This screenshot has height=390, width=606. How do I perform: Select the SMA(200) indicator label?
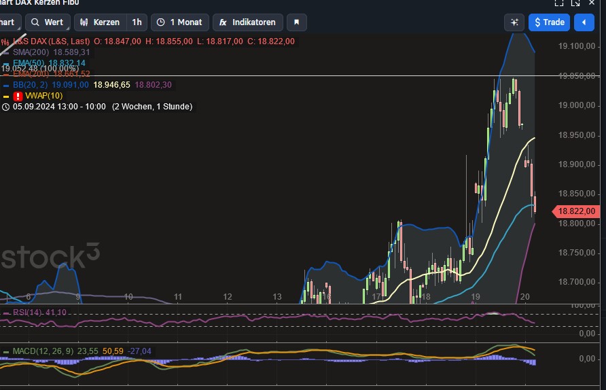(29, 52)
